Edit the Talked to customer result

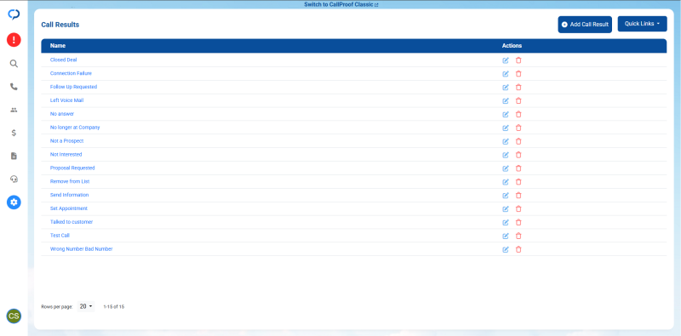[506, 222]
